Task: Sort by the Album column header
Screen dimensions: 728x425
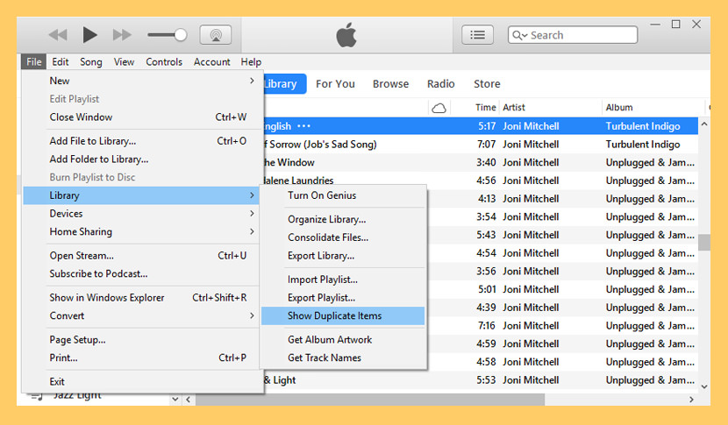Action: 619,108
